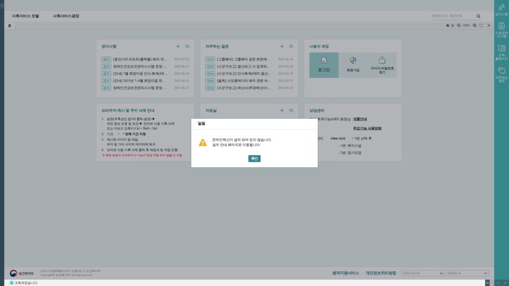Zoom out with the minus magnifier icon

(459, 25)
